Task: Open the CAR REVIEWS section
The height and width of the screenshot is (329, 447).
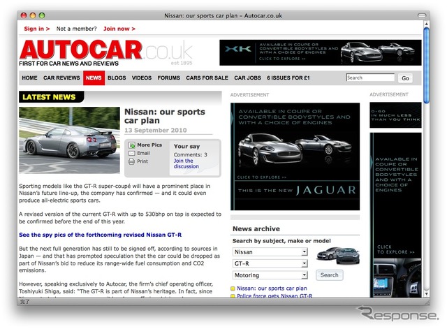Action: 61,78
